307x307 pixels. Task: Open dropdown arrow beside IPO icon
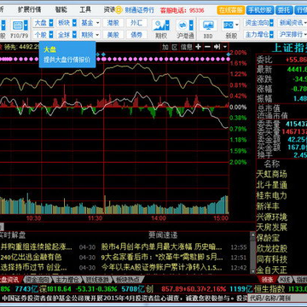point(236,25)
